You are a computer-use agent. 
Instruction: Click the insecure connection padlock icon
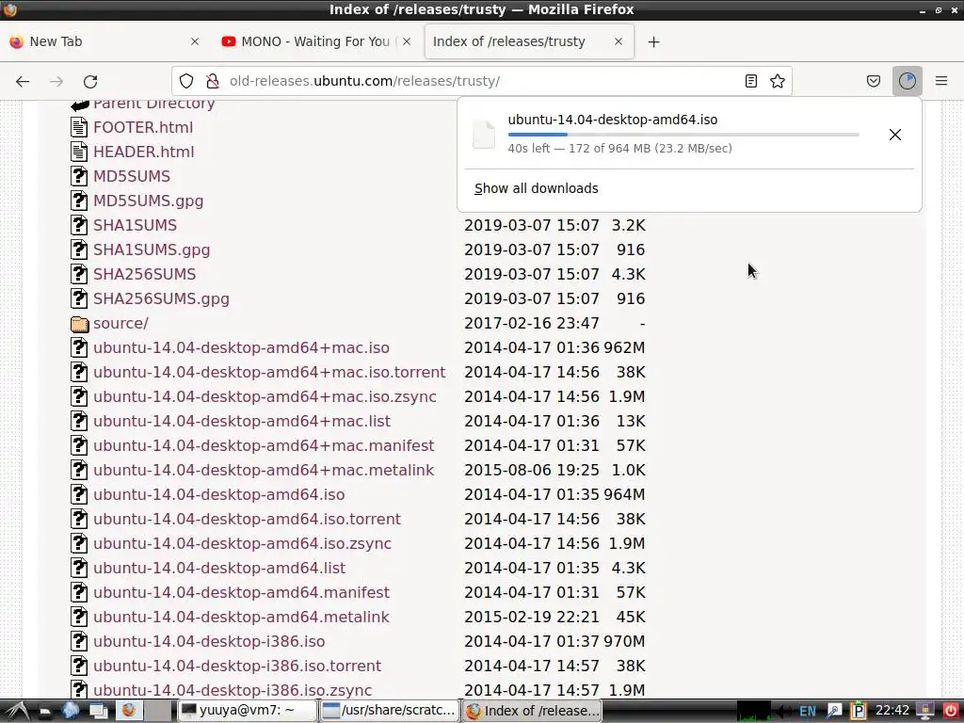(213, 81)
